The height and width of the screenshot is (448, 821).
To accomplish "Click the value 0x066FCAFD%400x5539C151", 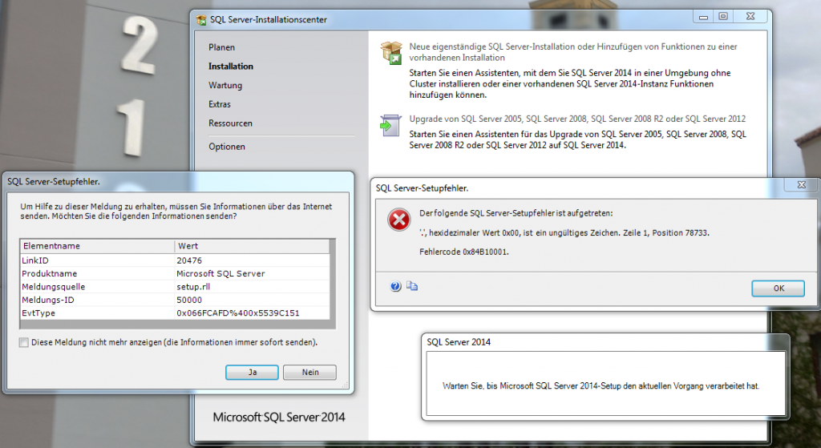I will coord(237,313).
